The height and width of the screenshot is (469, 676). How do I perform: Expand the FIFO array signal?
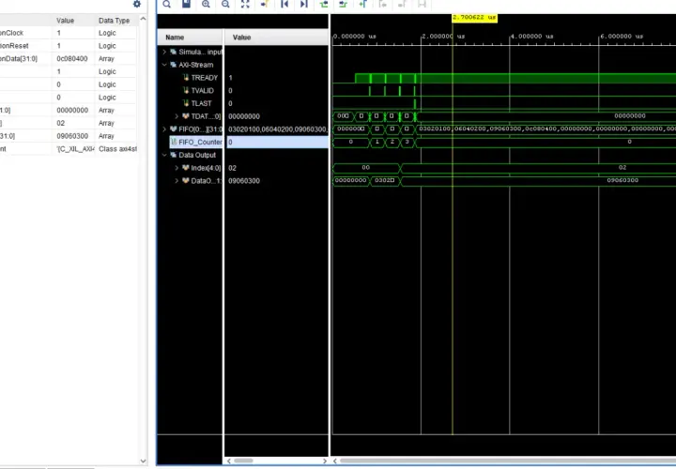pos(164,129)
